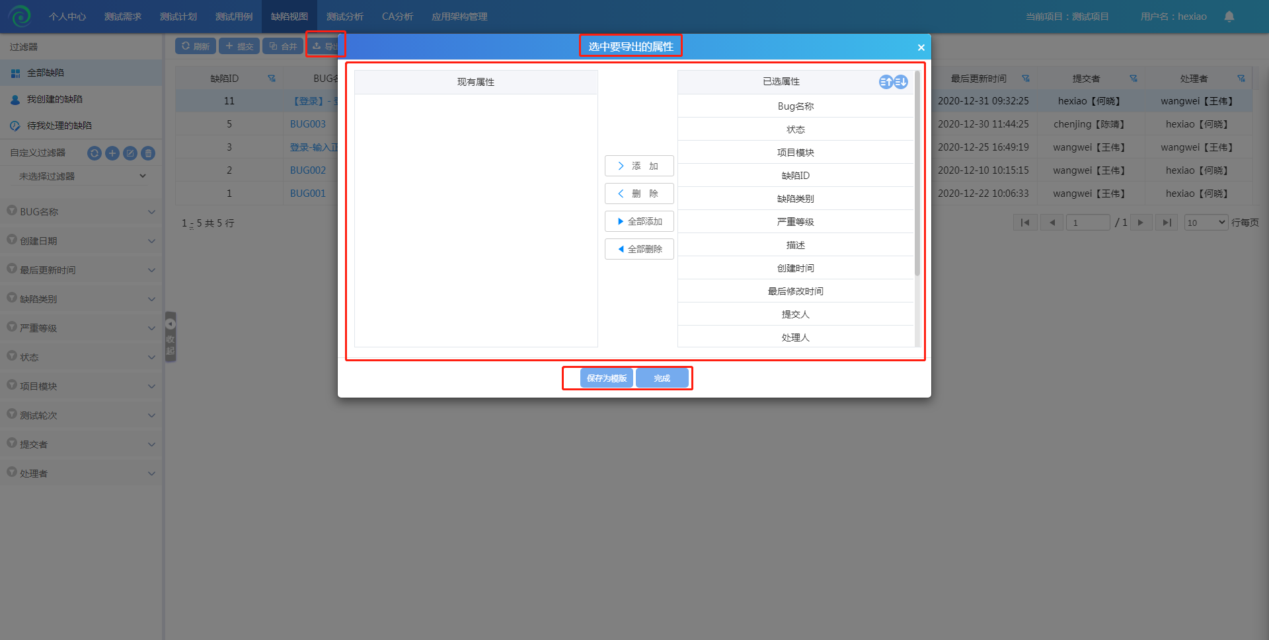Go to last page of table
The width and height of the screenshot is (1269, 640).
click(x=1167, y=223)
